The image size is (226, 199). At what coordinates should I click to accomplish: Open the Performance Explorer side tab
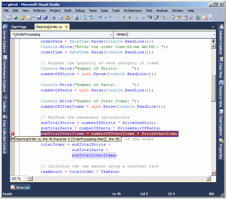pyautogui.click(x=5, y=74)
